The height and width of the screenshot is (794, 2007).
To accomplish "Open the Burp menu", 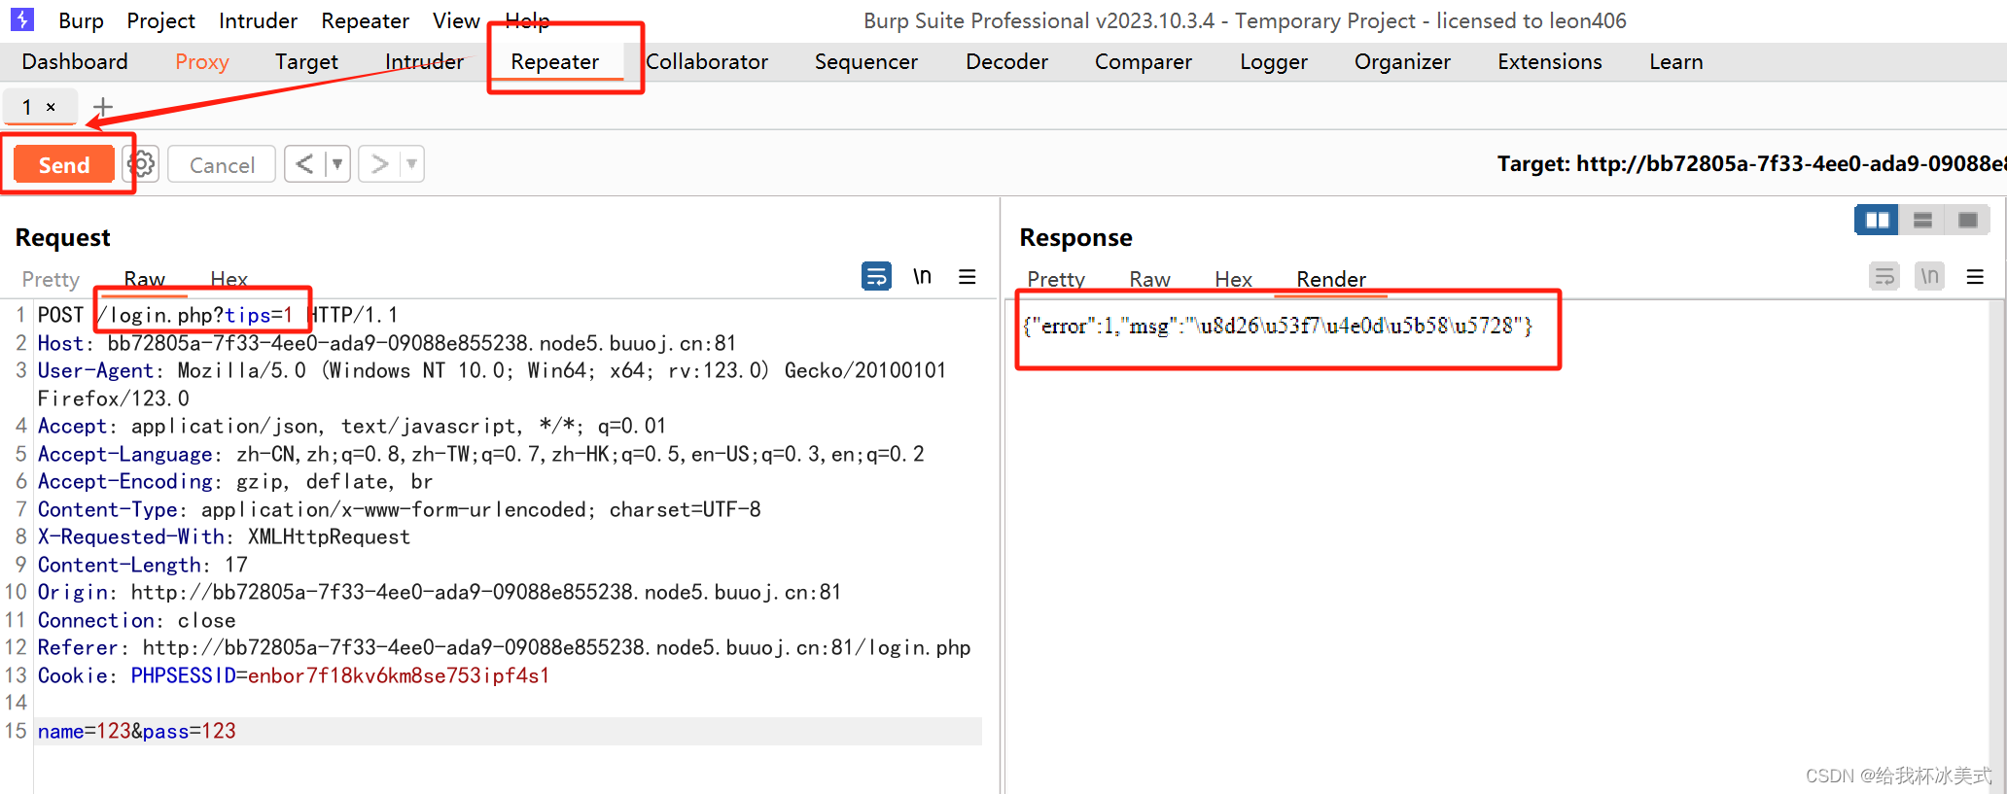I will (81, 20).
